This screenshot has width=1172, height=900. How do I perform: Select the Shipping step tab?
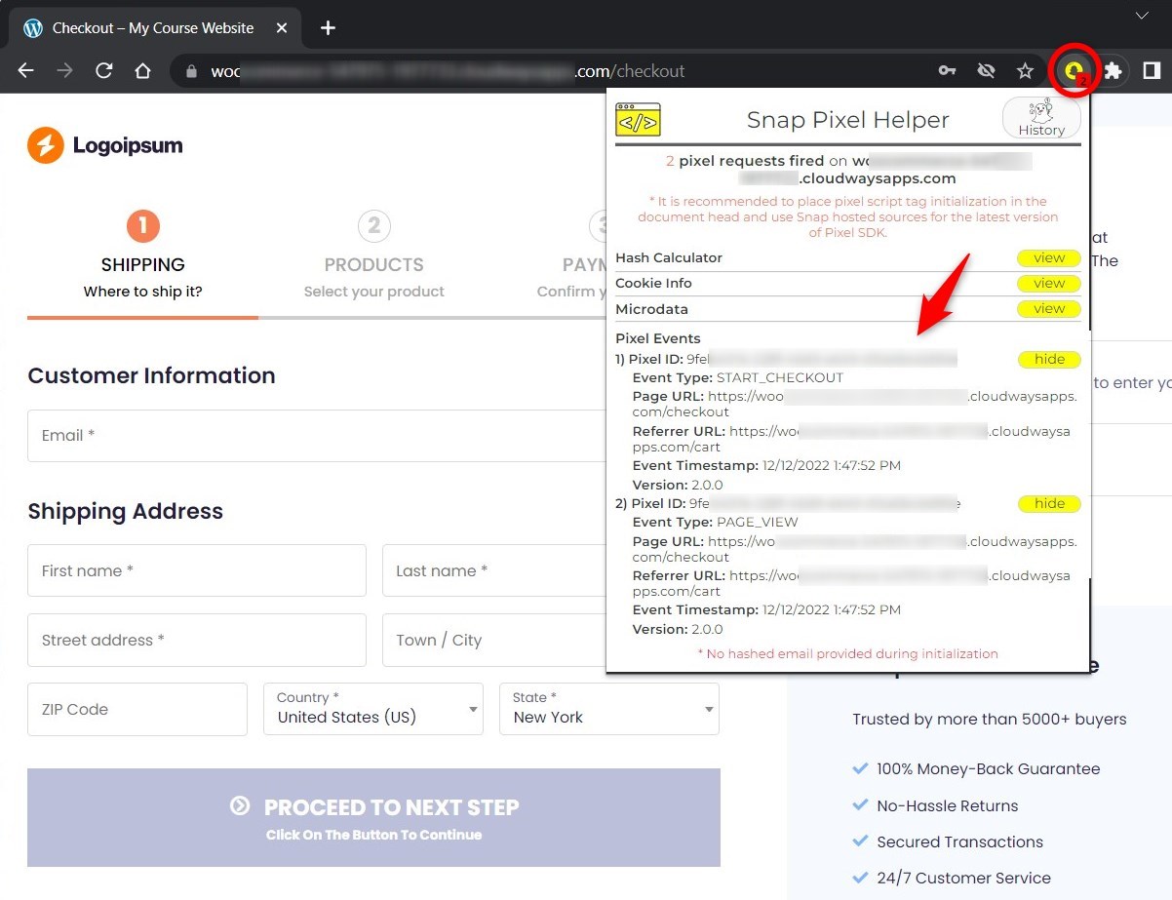click(x=142, y=257)
